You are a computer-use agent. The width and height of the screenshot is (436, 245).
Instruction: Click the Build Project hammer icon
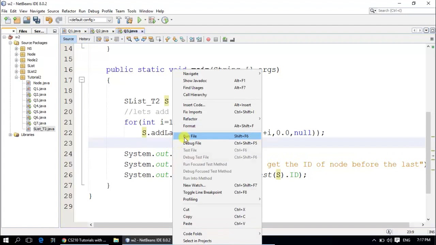pyautogui.click(x=119, y=20)
